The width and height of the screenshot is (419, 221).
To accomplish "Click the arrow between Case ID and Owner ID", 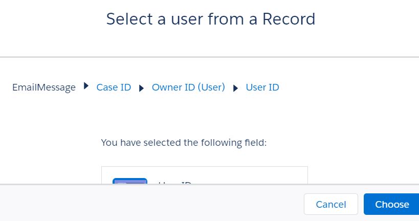I will coord(142,88).
